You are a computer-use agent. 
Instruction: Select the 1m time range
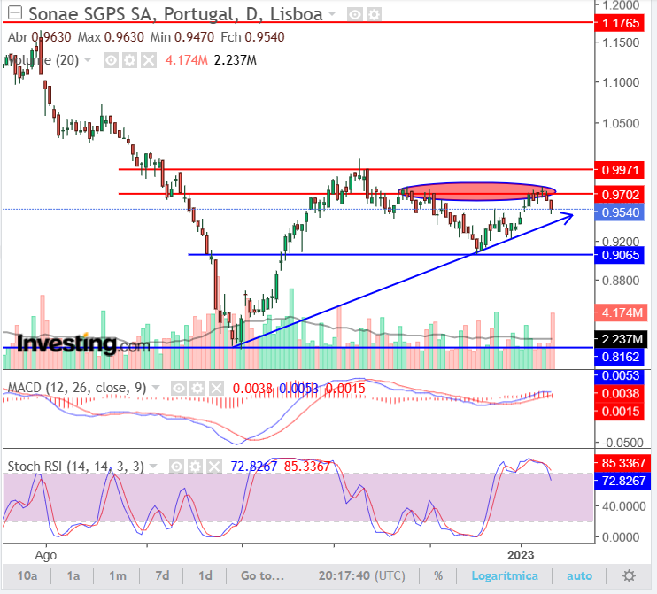pyautogui.click(x=118, y=575)
